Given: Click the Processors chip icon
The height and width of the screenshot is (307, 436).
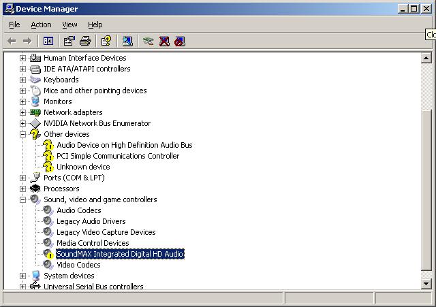Looking at the screenshot, I should click(x=35, y=189).
